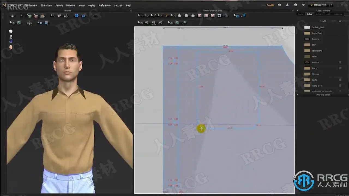Image resolution: width=349 pixels, height=196 pixels.
Task: Select the Sleeves fabric row
Action: pyautogui.click(x=323, y=74)
